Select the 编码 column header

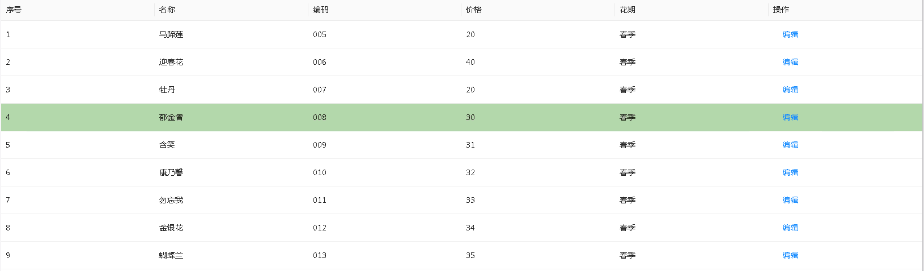(x=321, y=10)
